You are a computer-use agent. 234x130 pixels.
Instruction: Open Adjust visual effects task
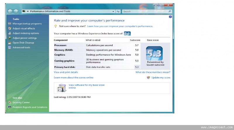click(24, 28)
